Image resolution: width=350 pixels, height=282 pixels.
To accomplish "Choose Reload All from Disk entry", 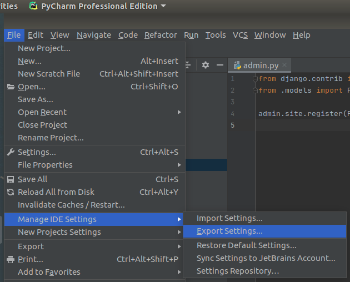I will pos(94,192).
